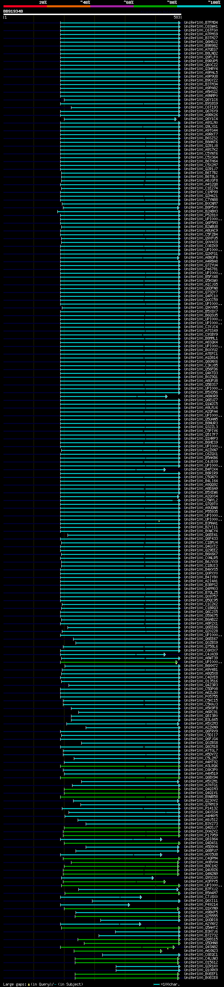Click the UniRef100_B0EEF1 label
The height and width of the screenshot is (987, 224).
point(201,974)
